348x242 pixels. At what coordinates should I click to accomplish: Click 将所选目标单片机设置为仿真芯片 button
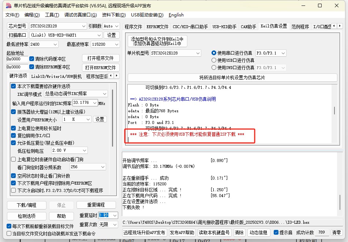232,77
